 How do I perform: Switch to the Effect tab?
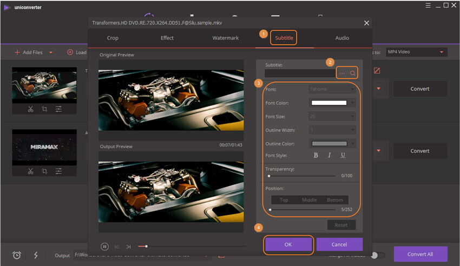pyautogui.click(x=167, y=38)
